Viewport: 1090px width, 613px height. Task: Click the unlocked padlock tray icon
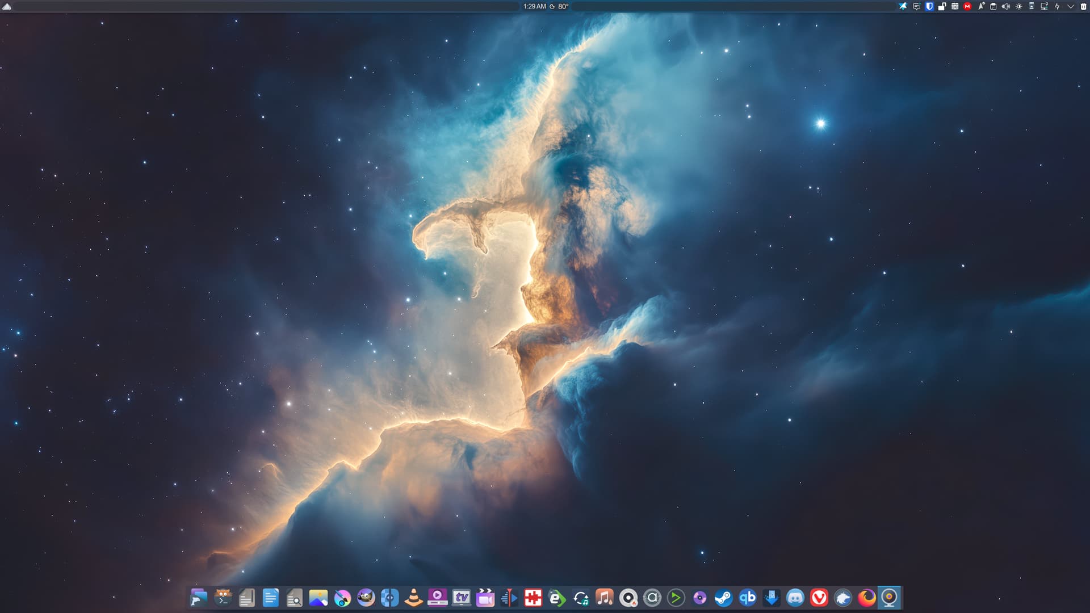942,6
